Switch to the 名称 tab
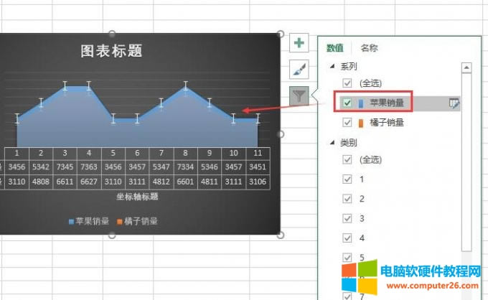Screen dimensions: 488x300 [x=370, y=48]
